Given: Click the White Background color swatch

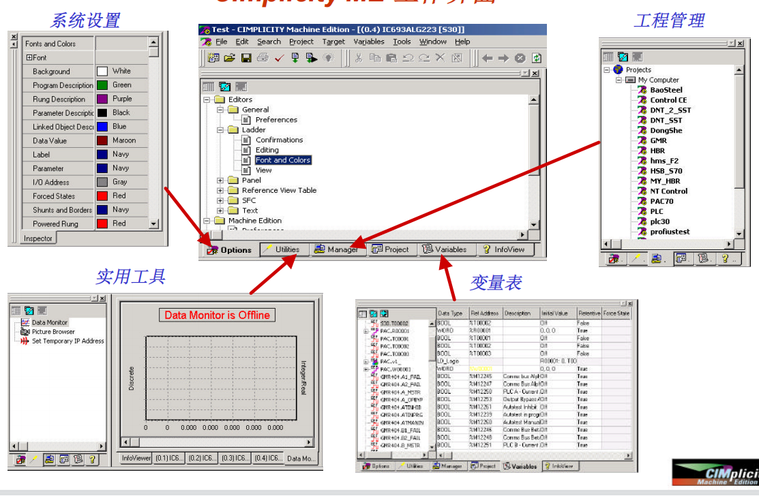Looking at the screenshot, I should [102, 72].
